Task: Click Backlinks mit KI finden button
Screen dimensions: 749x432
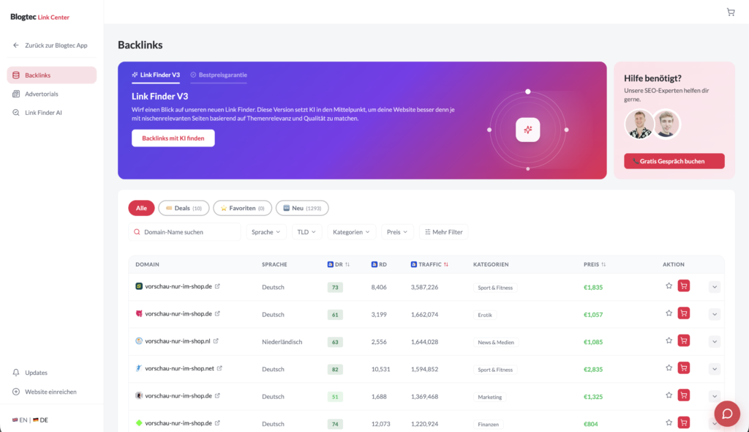Action: pyautogui.click(x=173, y=138)
